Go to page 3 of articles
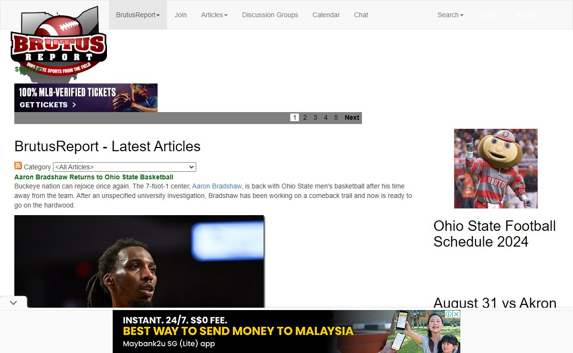The height and width of the screenshot is (353, 573). (x=315, y=117)
